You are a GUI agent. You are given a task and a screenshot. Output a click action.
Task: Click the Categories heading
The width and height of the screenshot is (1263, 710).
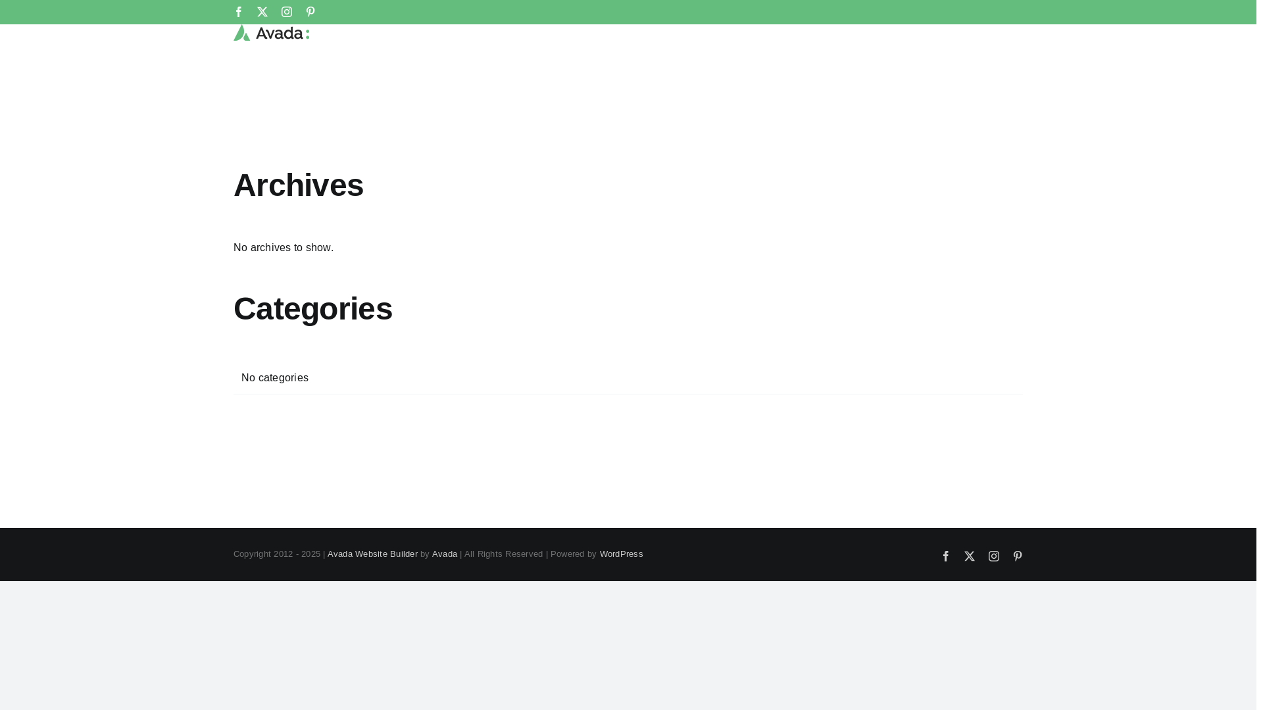(x=313, y=309)
